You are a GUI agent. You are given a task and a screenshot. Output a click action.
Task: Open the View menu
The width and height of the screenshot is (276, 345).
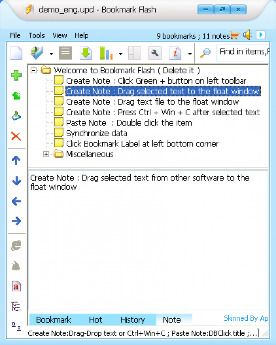(x=60, y=35)
